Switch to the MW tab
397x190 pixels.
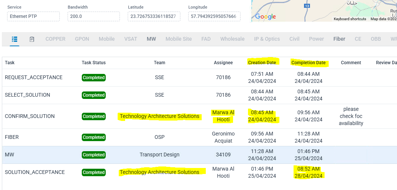click(151, 39)
